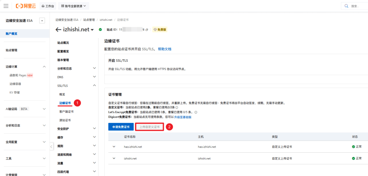This screenshot has height=176, width=368.
Task: Click 类型 column header
Action: [x=275, y=136]
